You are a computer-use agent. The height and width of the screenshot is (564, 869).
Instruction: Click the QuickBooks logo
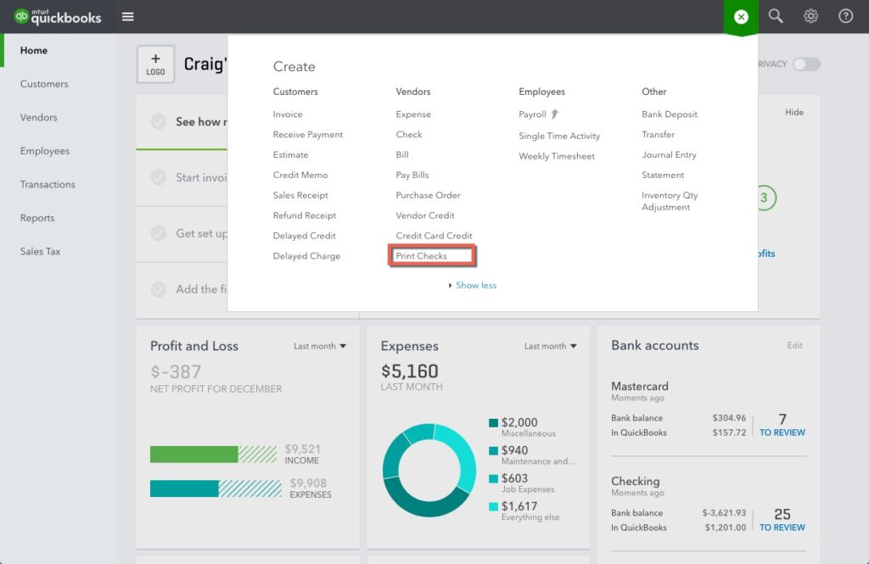click(x=56, y=16)
